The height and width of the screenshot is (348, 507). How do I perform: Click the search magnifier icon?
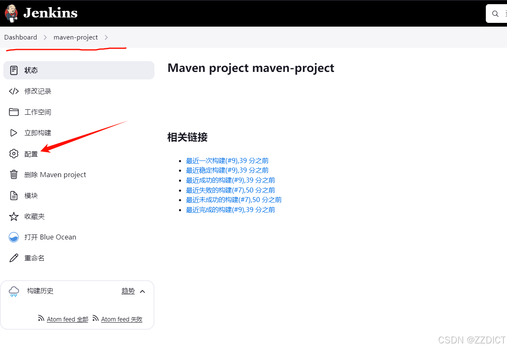pos(495,14)
